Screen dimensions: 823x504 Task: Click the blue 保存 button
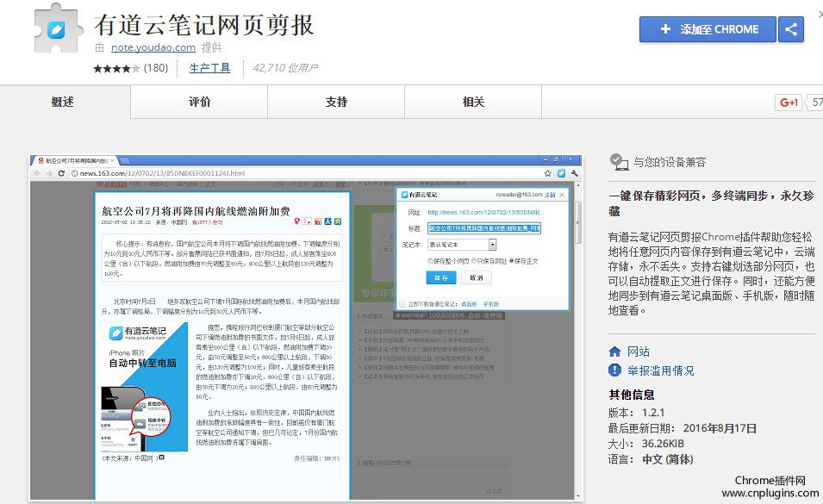click(x=441, y=278)
